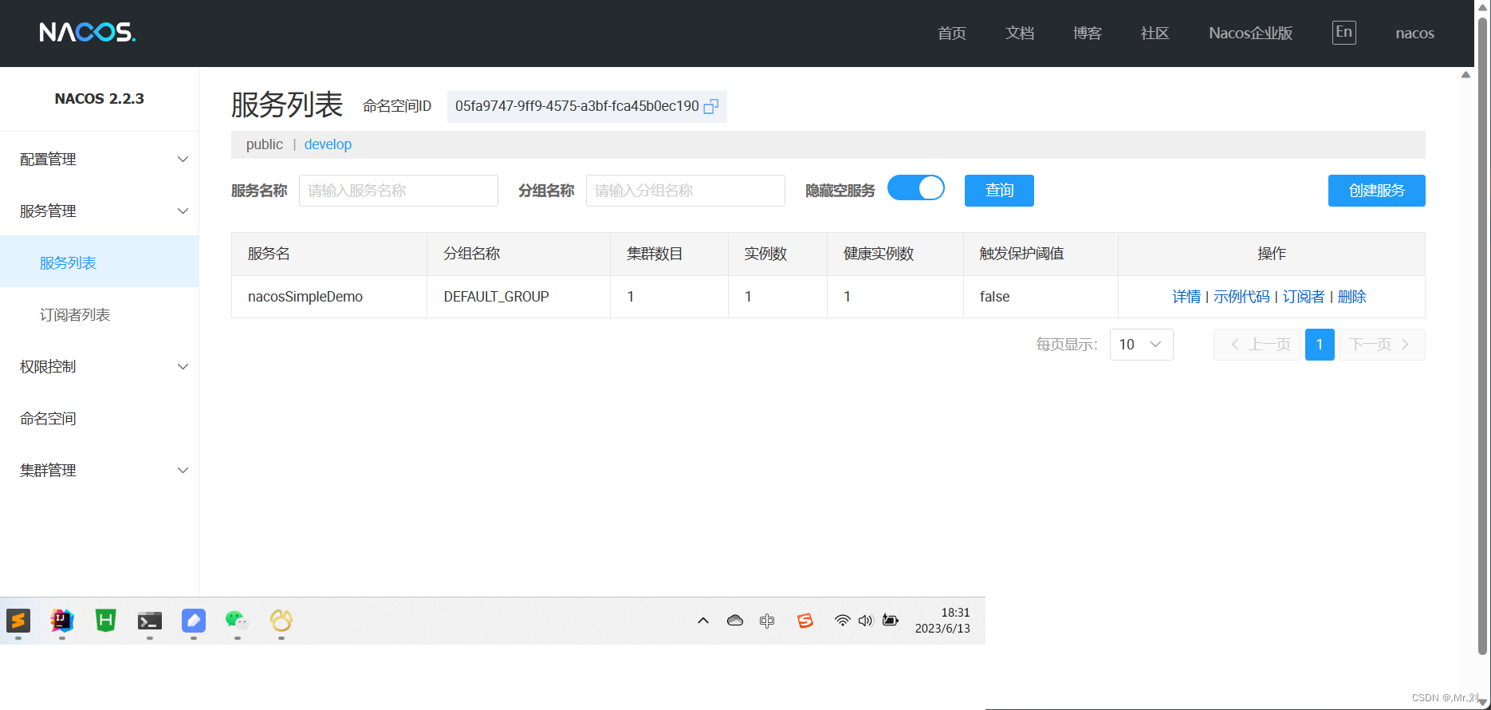Click the Sogou input tray icon
Image resolution: width=1491 pixels, height=710 pixels.
[805, 620]
